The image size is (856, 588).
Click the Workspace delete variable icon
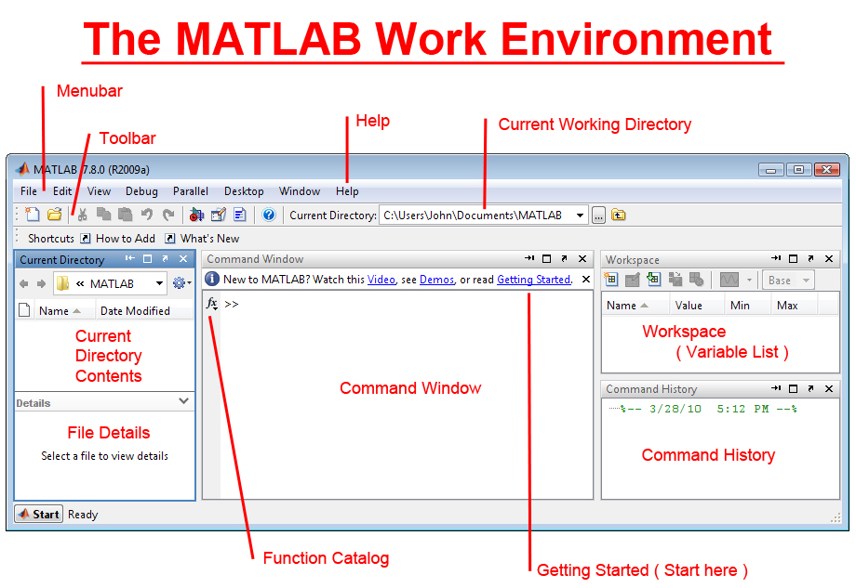[697, 280]
